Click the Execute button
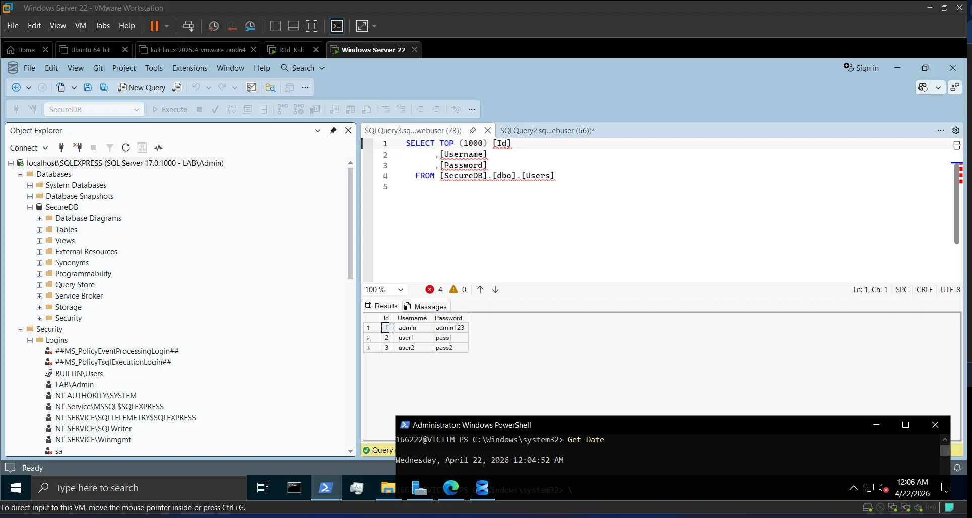 (x=170, y=109)
